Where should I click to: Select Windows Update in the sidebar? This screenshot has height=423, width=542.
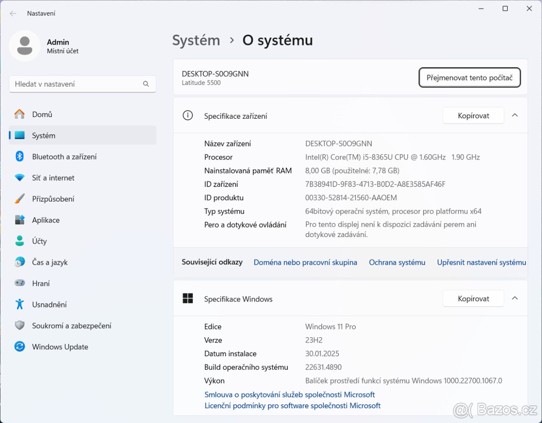tap(83, 347)
